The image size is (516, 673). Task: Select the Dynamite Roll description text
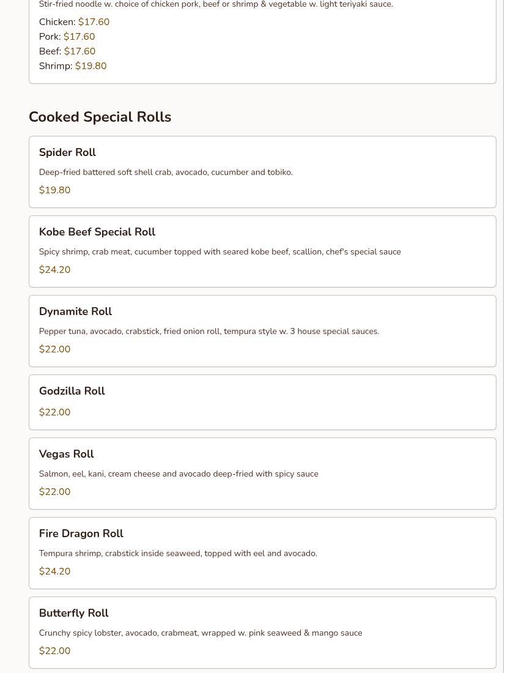[208, 331]
